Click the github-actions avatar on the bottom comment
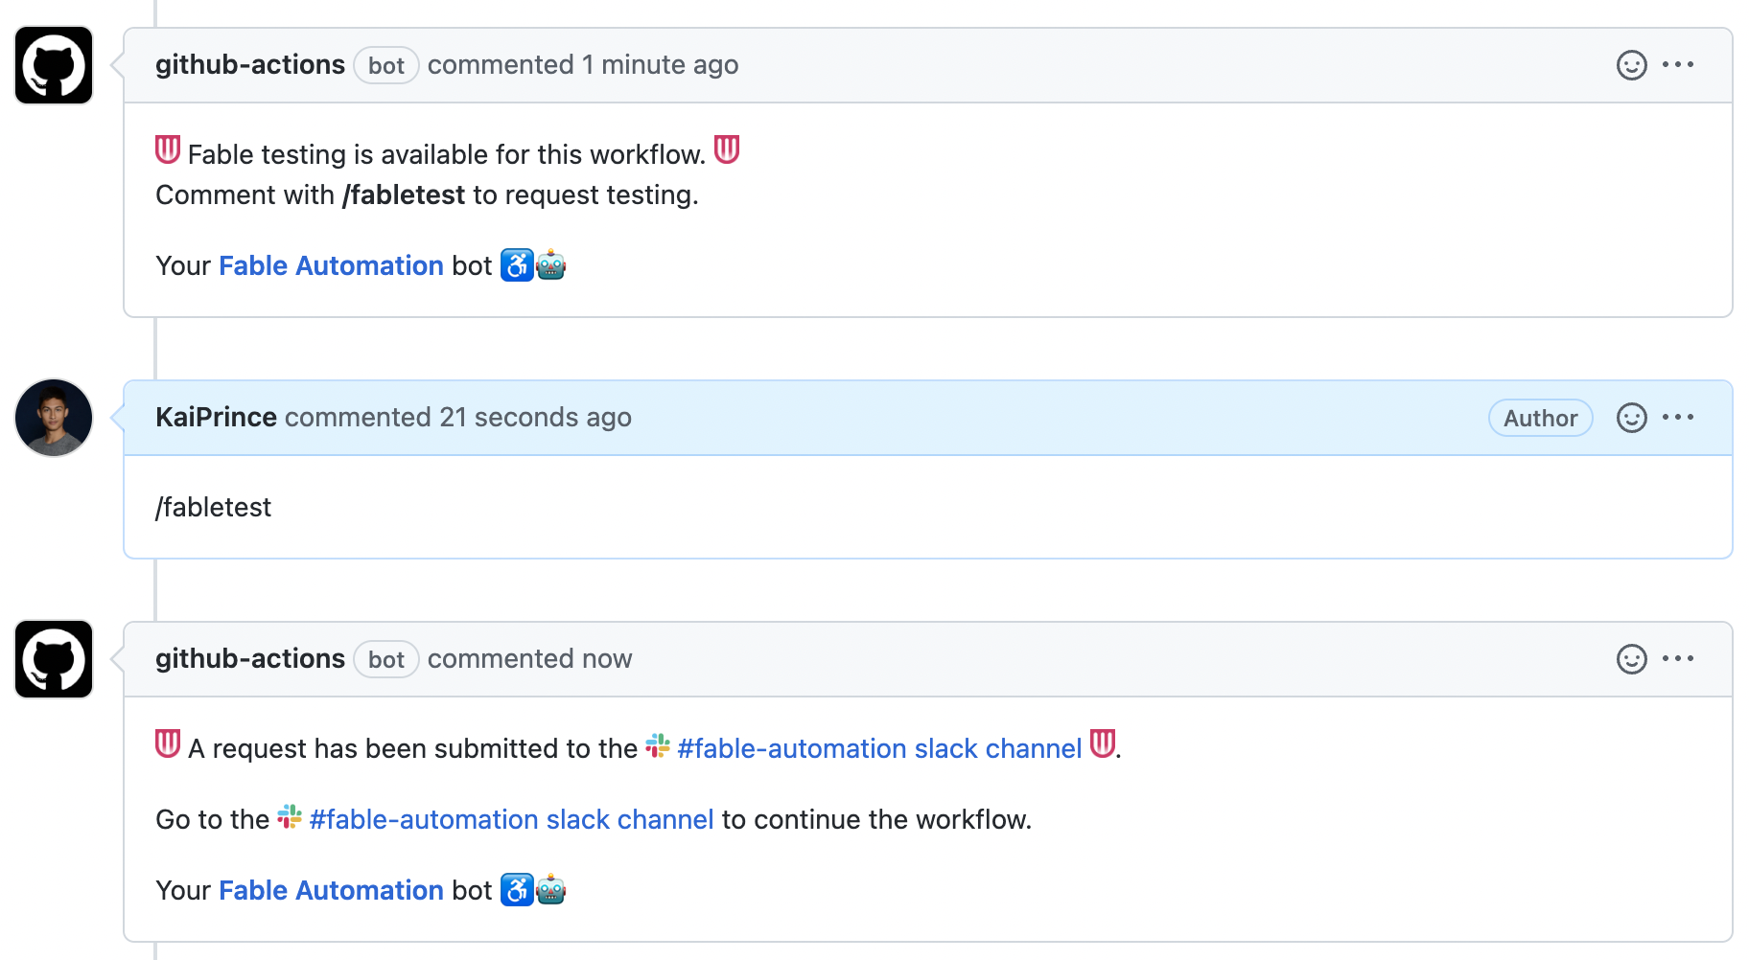 click(x=53, y=658)
